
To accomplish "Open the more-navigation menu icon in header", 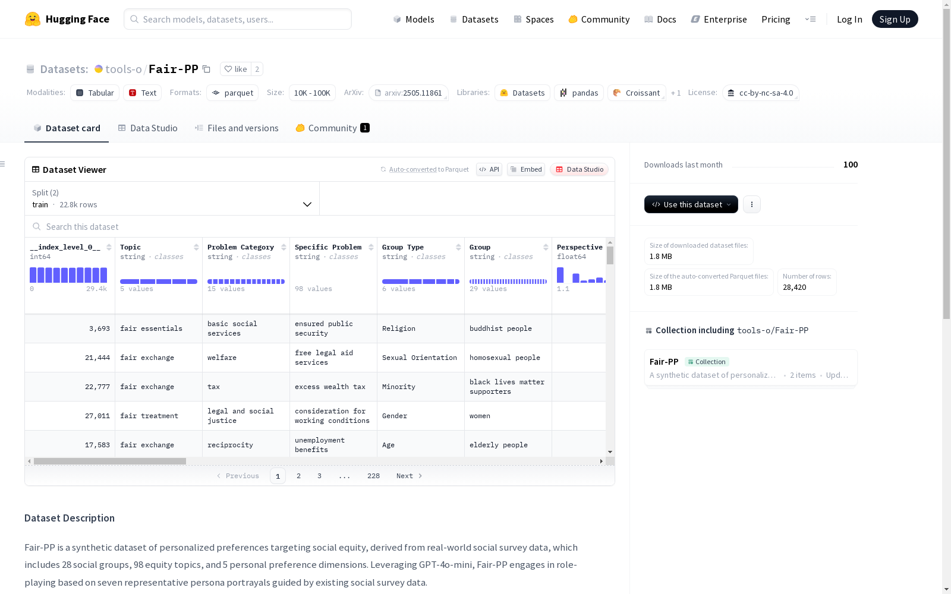I will 810,19.
